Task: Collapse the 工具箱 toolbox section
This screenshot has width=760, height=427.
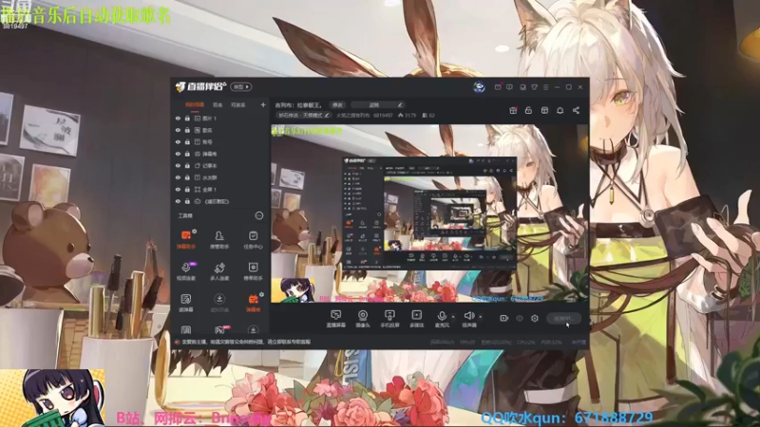Action: [259, 215]
